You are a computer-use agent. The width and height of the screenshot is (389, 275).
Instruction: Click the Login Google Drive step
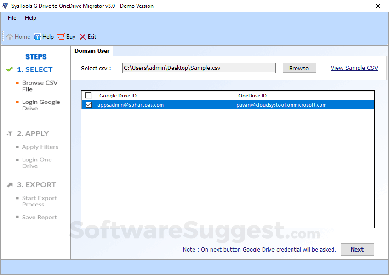point(41,105)
